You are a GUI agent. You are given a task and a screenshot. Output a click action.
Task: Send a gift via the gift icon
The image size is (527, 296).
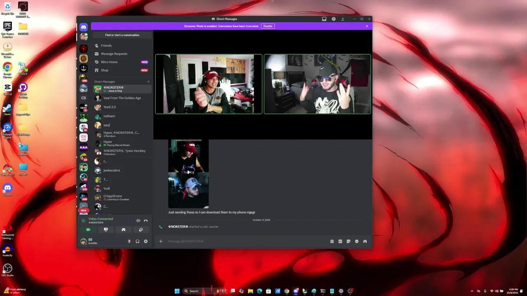pos(332,241)
